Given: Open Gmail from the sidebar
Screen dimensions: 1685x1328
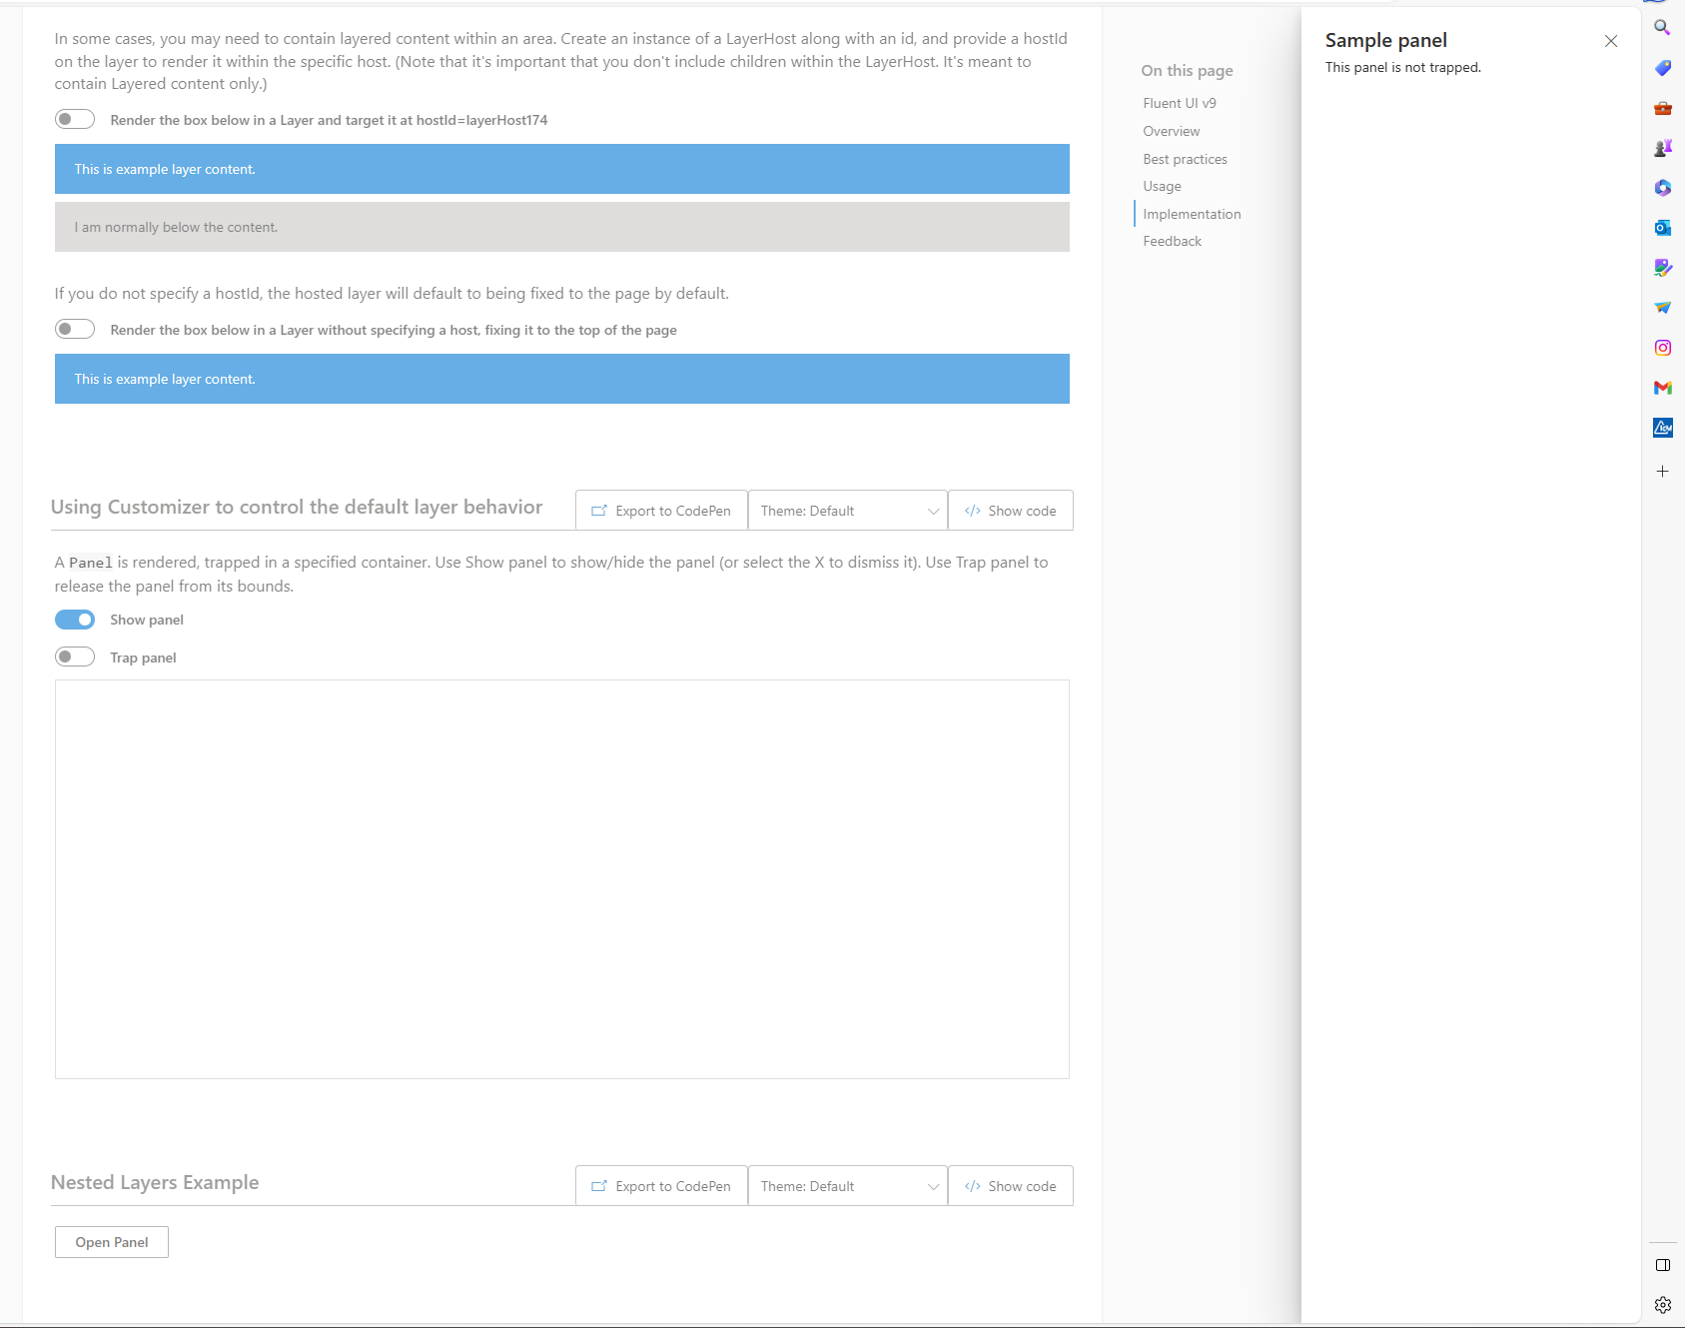Looking at the screenshot, I should click(1663, 388).
